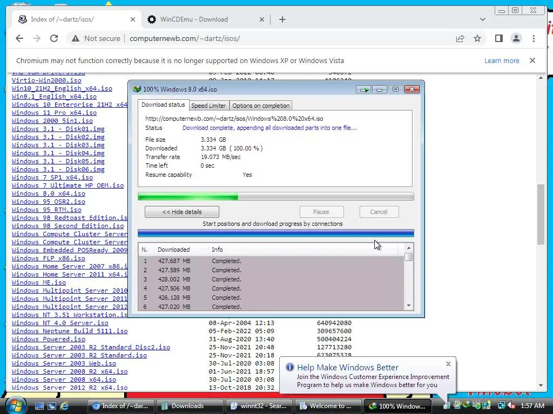The width and height of the screenshot is (553, 414).
Task: Click the Cancel download button
Action: (379, 212)
